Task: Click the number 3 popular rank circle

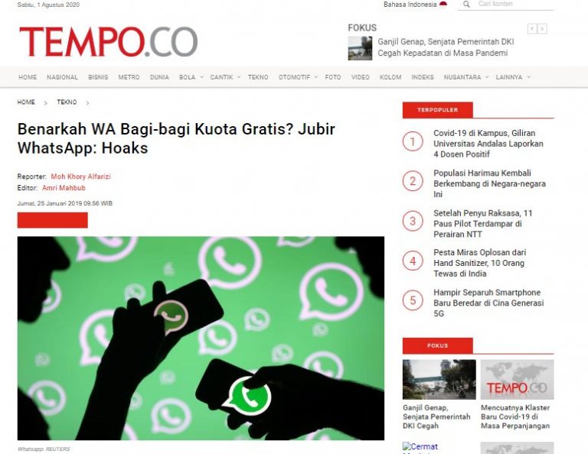Action: [413, 221]
